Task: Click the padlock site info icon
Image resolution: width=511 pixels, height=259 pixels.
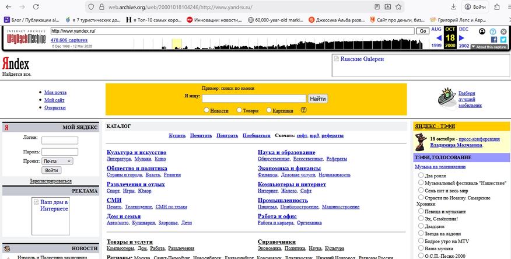Action: 101,7
